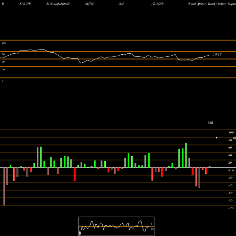The image size is (236, 236).
Task: Click the 30 label on RSI axis
Action: point(3,69)
